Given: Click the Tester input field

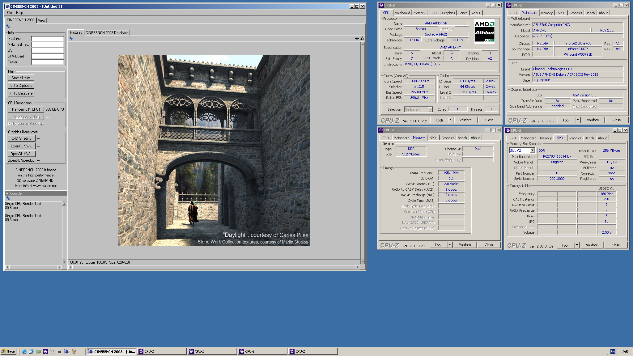Looking at the screenshot, I should pyautogui.click(x=48, y=62).
